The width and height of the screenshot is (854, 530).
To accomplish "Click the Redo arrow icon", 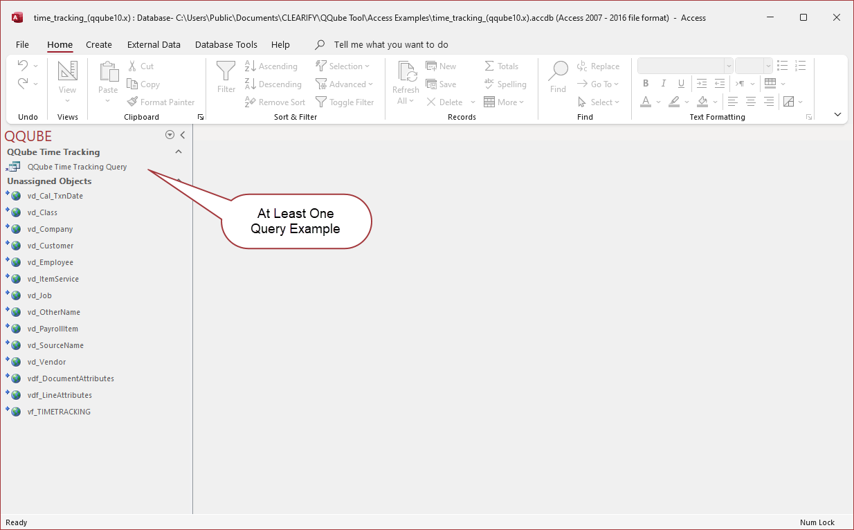I will click(x=23, y=83).
